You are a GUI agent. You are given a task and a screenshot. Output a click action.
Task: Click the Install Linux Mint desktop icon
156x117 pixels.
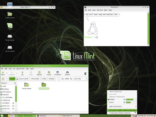[10, 26]
